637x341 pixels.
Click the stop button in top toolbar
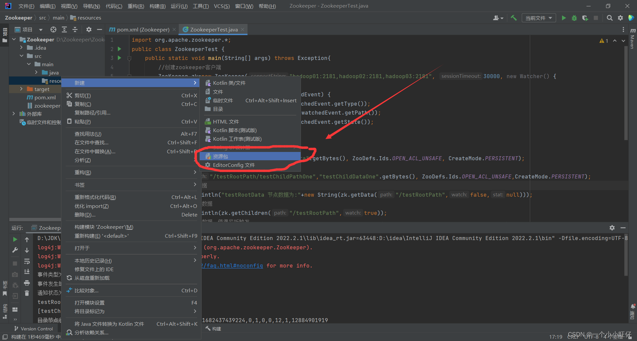coord(596,18)
